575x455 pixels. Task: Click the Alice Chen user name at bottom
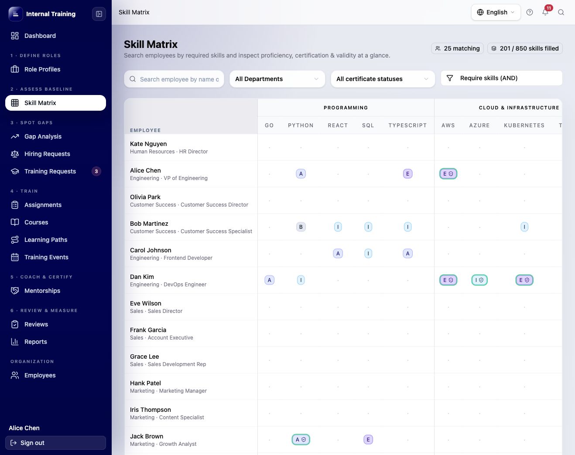24,428
